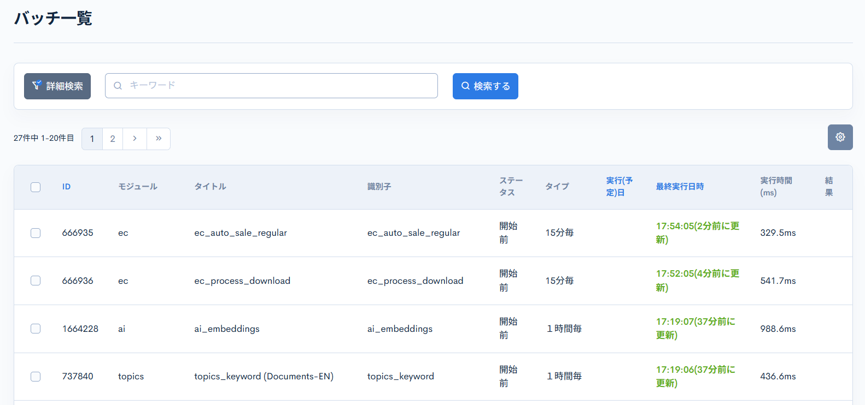Click the ステータス column header
865x405 pixels.
click(x=511, y=187)
